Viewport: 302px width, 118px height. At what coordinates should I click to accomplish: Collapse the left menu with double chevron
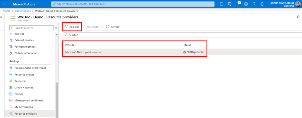pos(56,28)
